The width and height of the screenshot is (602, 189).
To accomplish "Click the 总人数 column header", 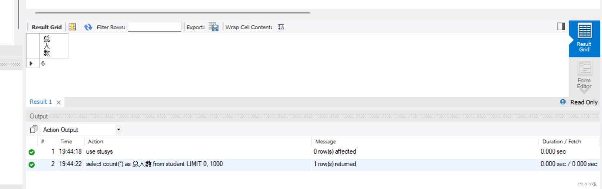I will click(x=54, y=46).
